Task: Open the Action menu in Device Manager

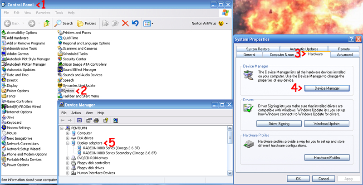Action: [76, 113]
